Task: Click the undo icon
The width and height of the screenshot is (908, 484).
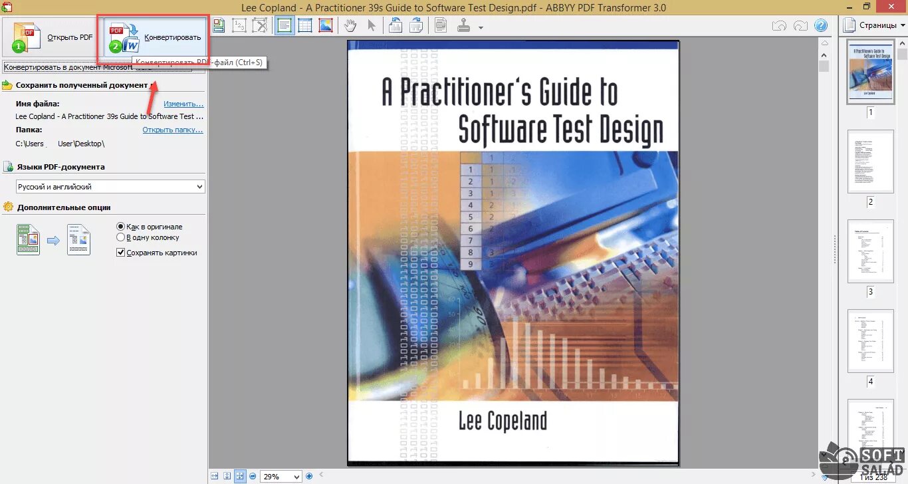Action: coord(780,26)
